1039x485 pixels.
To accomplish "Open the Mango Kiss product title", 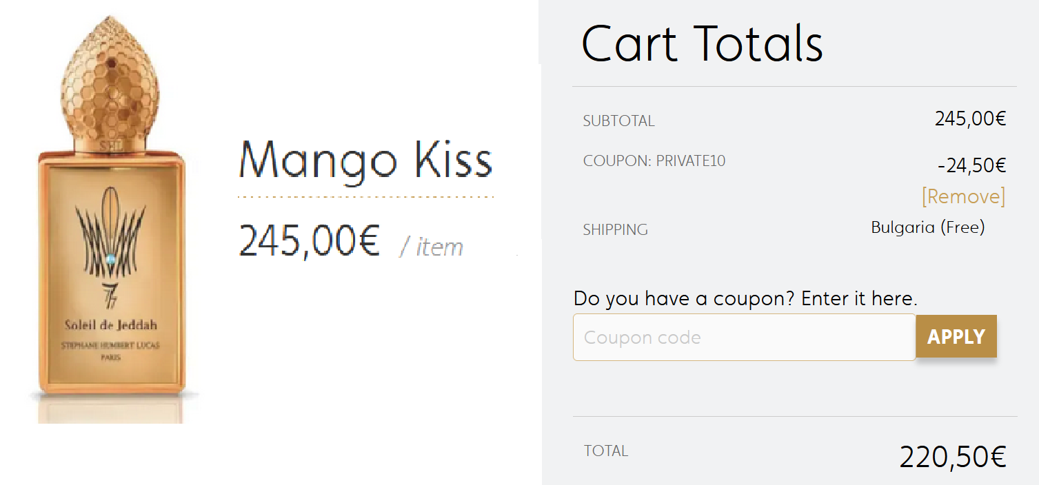I will coord(365,161).
